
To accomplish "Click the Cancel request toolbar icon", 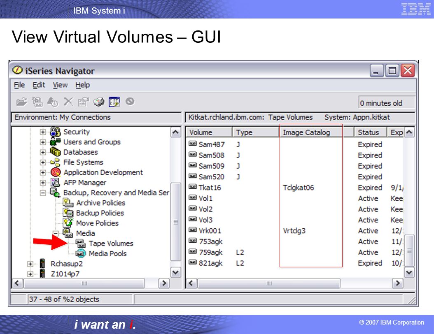I will [130, 102].
